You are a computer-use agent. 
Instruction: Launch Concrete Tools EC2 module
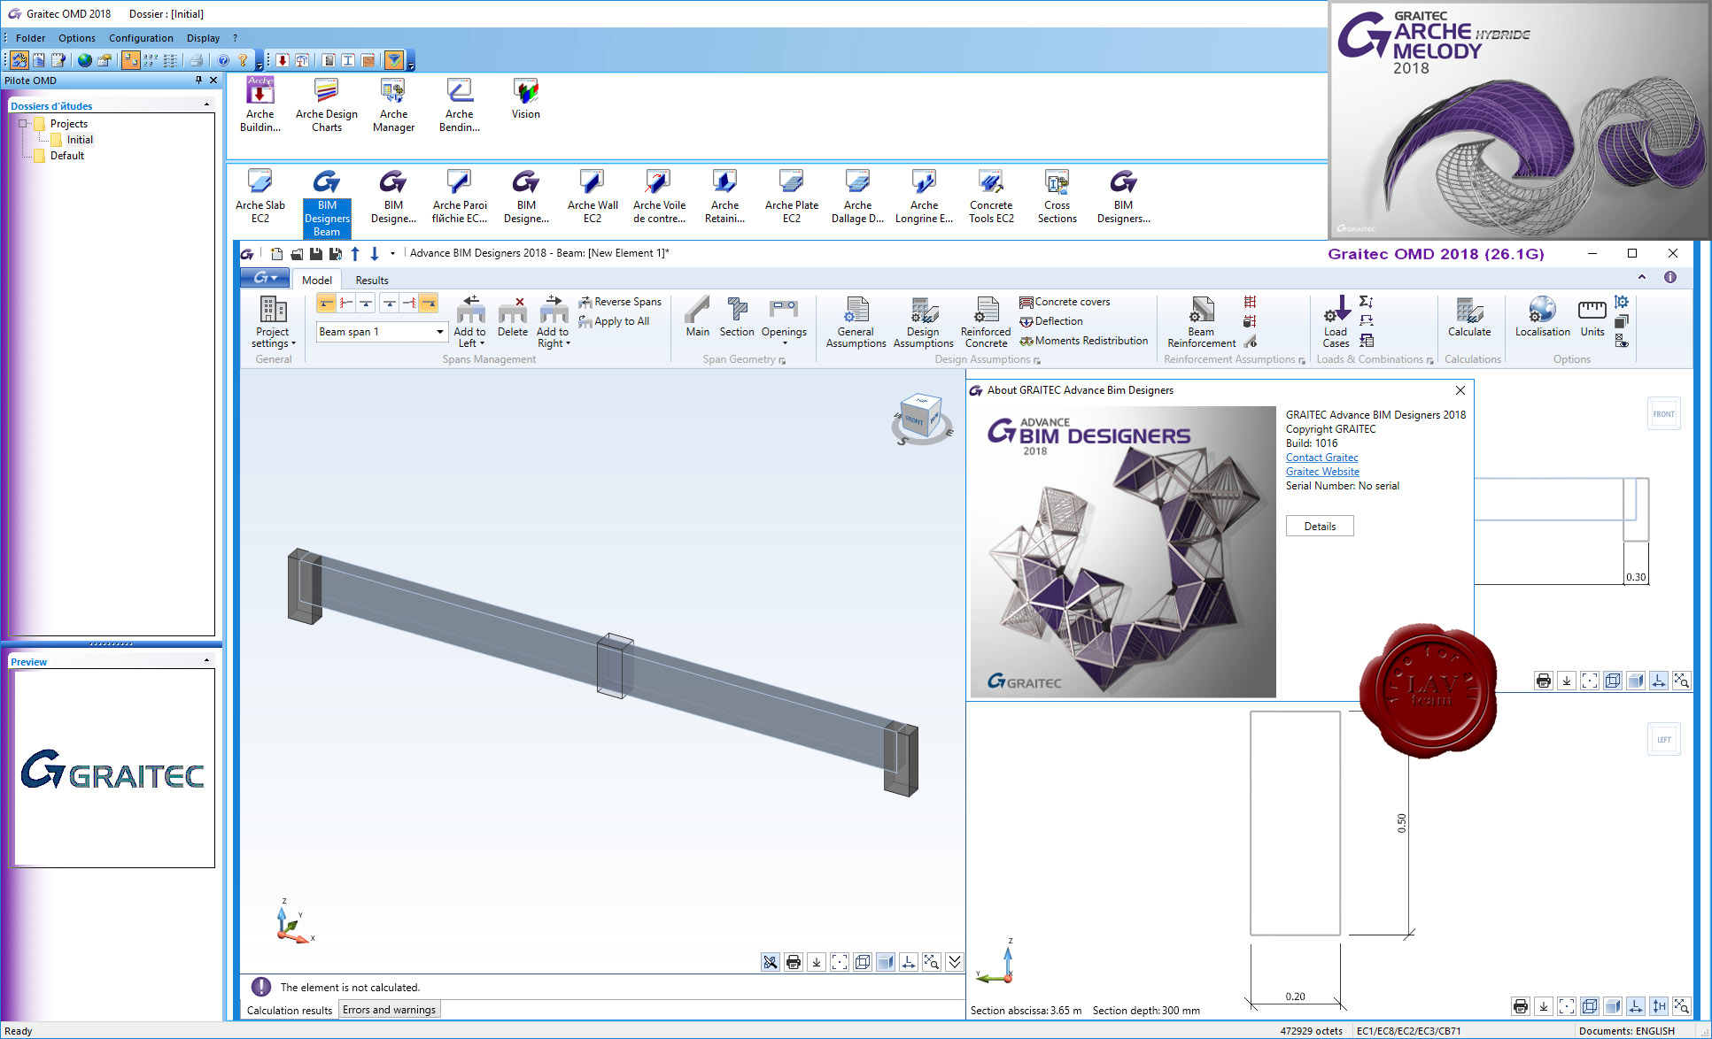(x=991, y=196)
